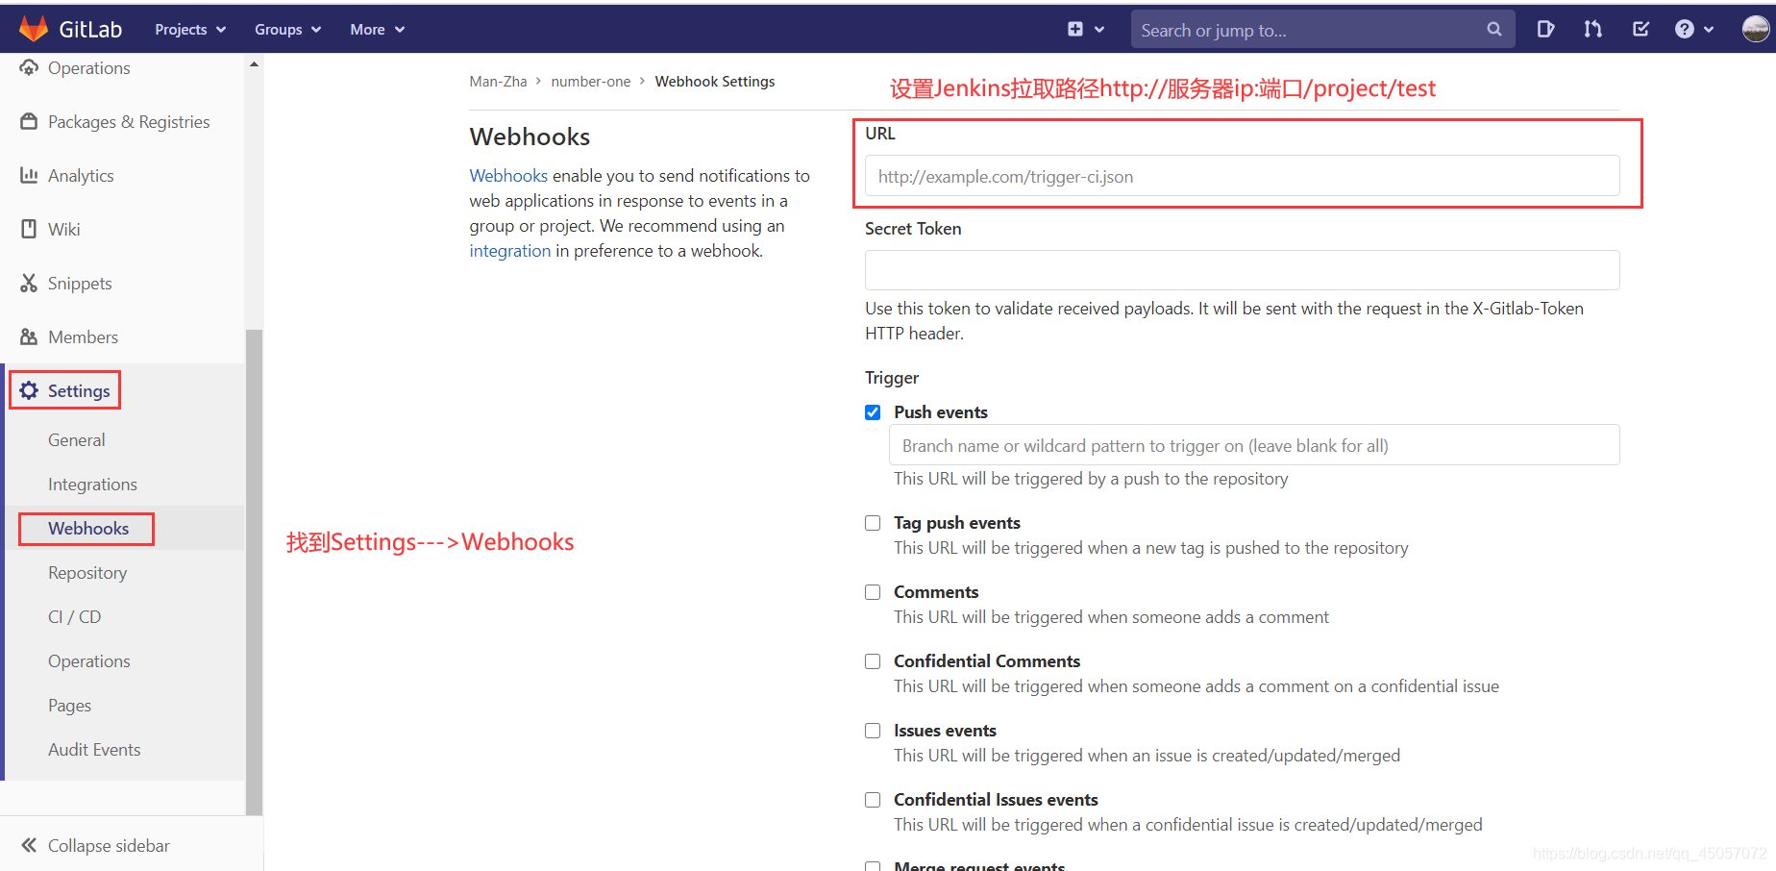Expand the Projects dropdown menu
The image size is (1776, 871).
190,30
